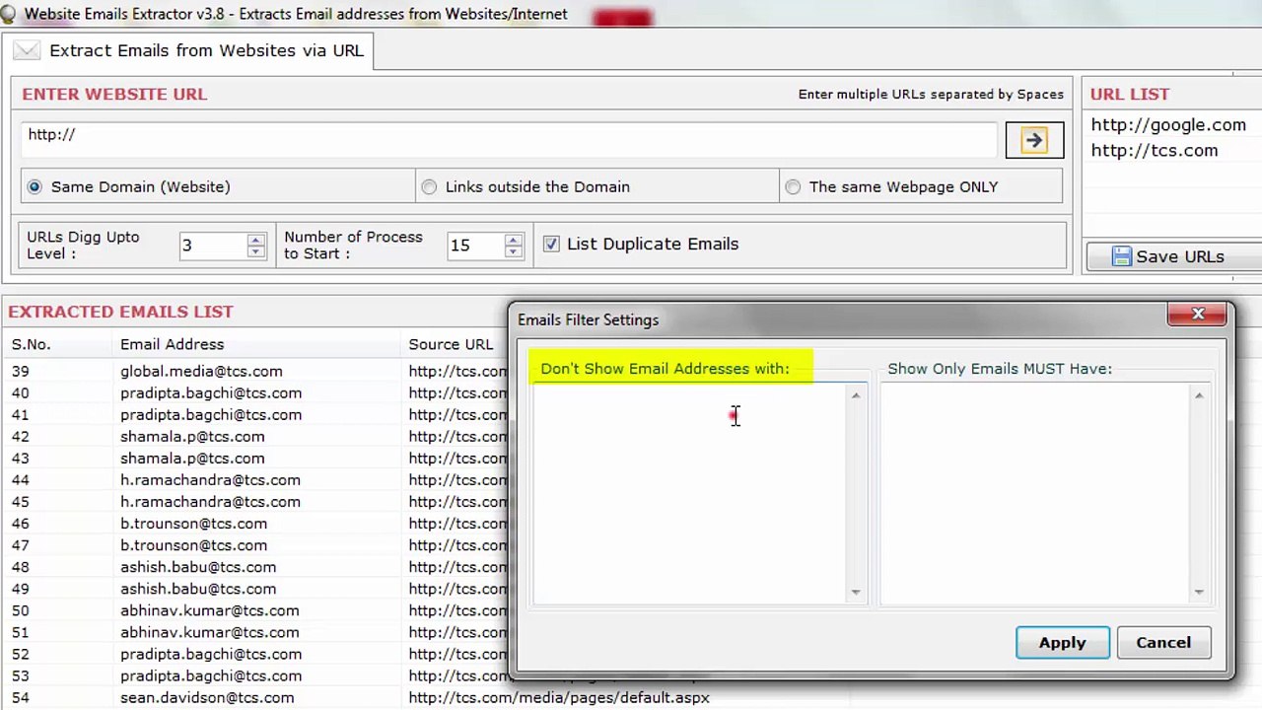Select shamala.p@tcs.com in row 43
Image resolution: width=1262 pixels, height=710 pixels.
pyautogui.click(x=192, y=458)
